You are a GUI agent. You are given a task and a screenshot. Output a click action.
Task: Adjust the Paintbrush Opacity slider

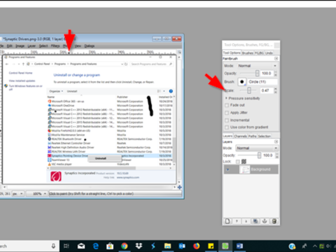tap(249, 73)
